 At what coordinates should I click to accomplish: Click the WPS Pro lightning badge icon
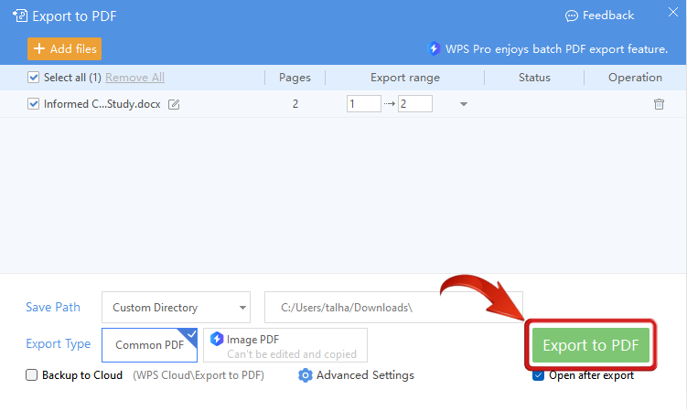[x=434, y=48]
